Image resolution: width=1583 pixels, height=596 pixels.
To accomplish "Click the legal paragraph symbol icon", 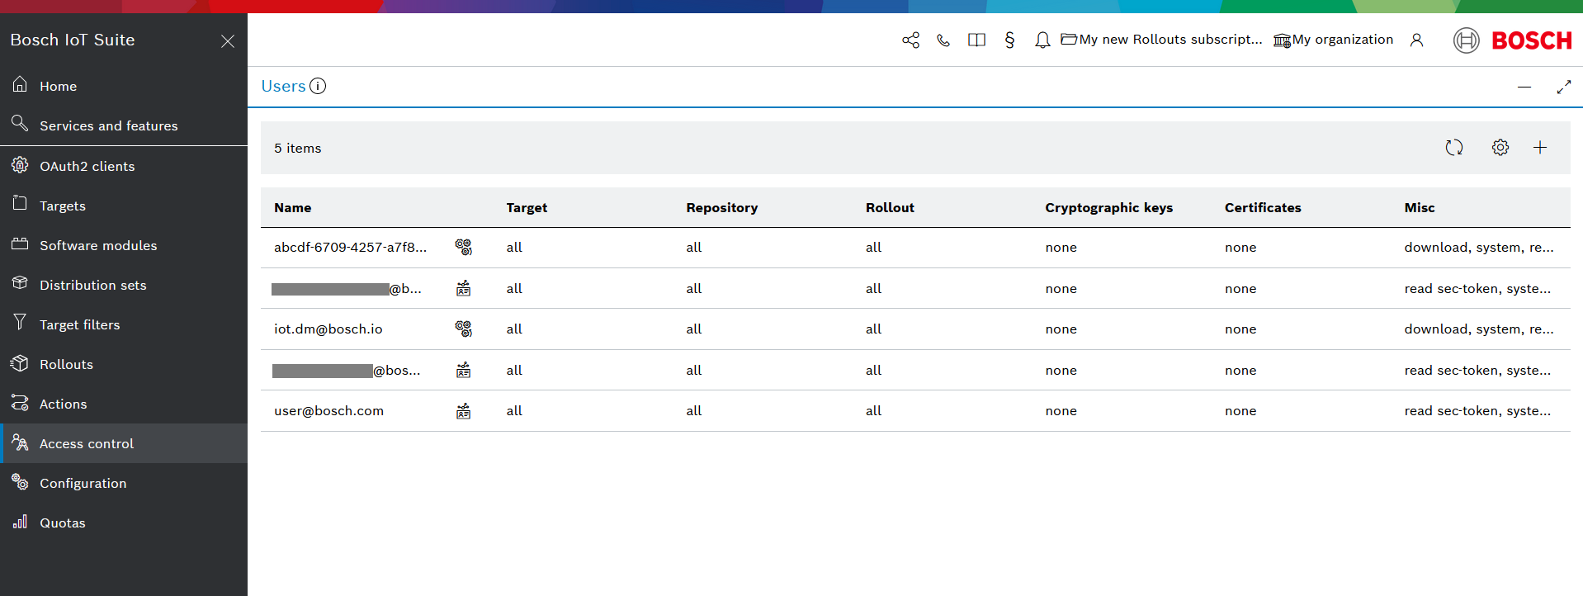I will 1009,40.
